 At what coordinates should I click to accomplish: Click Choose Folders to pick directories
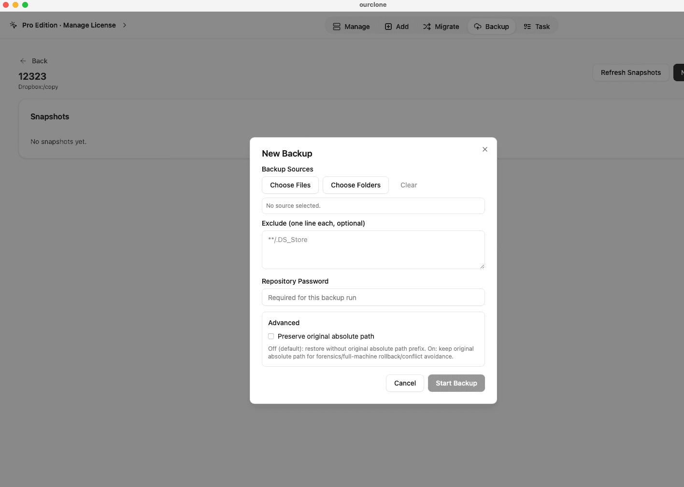point(356,185)
